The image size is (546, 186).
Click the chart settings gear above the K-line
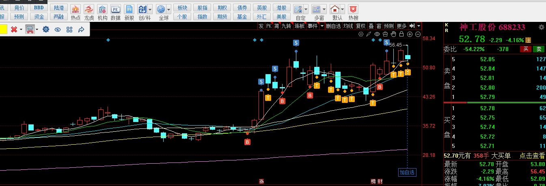tap(361, 34)
